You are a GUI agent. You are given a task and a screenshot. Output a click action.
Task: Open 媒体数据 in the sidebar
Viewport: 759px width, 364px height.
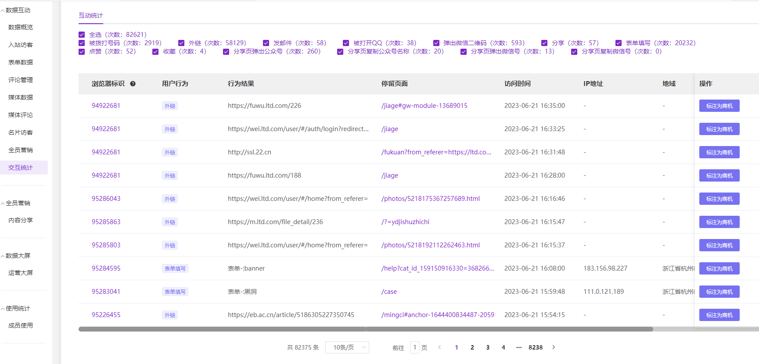click(21, 97)
